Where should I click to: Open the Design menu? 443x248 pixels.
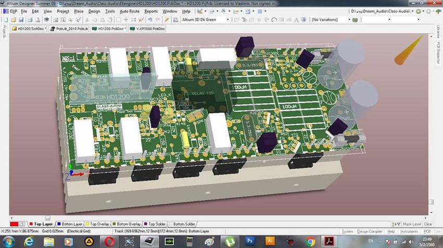pyautogui.click(x=94, y=11)
